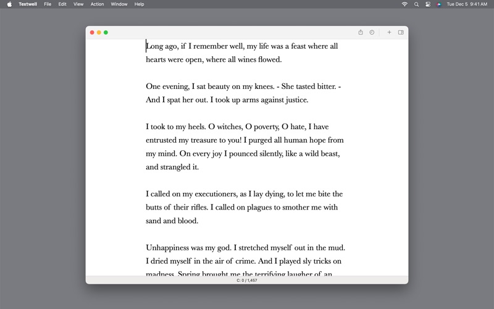
Task: Open the Action menu
Action: pyautogui.click(x=97, y=4)
